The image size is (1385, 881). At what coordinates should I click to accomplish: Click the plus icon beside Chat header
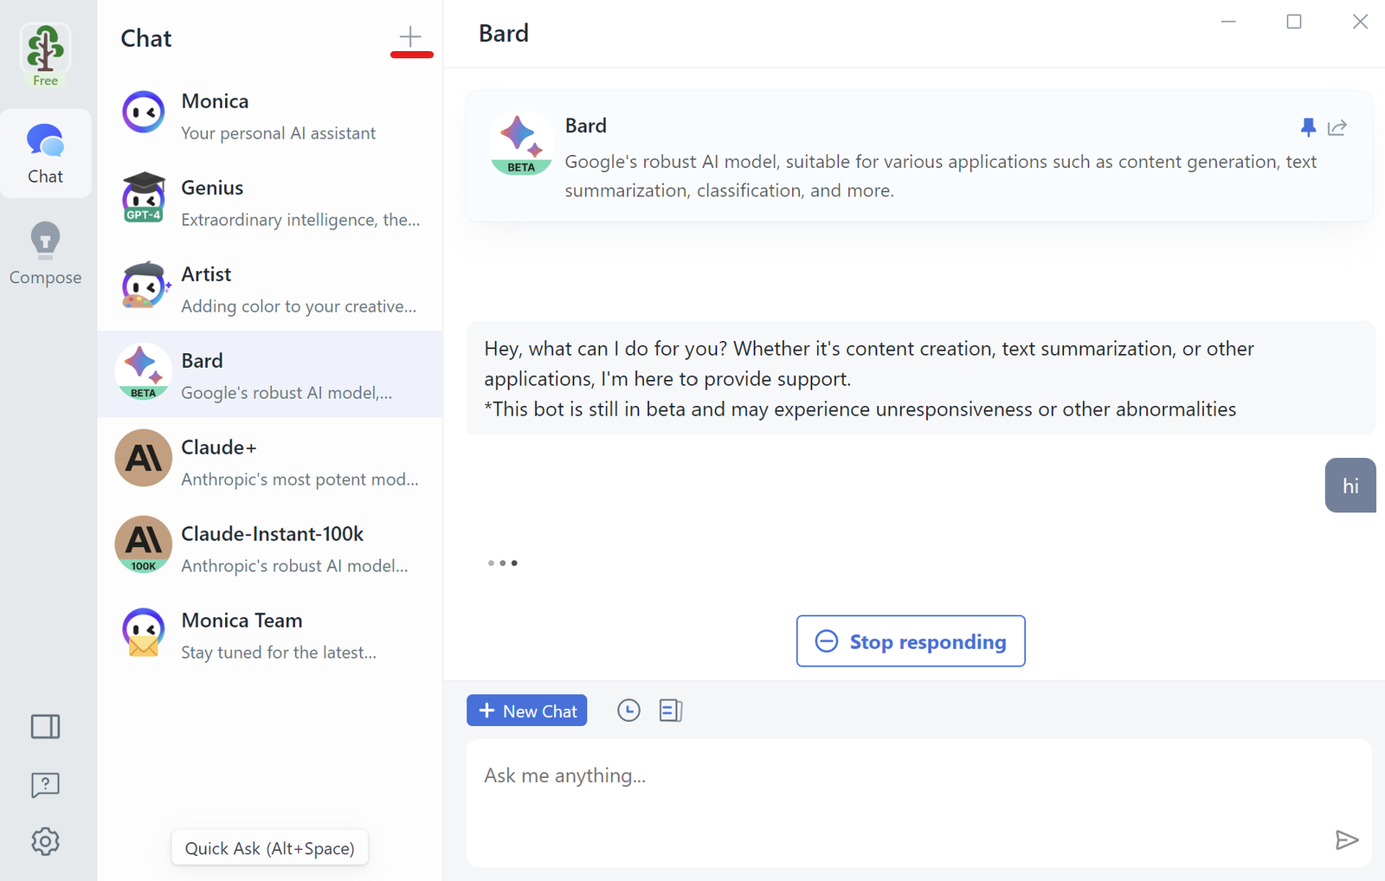click(410, 37)
